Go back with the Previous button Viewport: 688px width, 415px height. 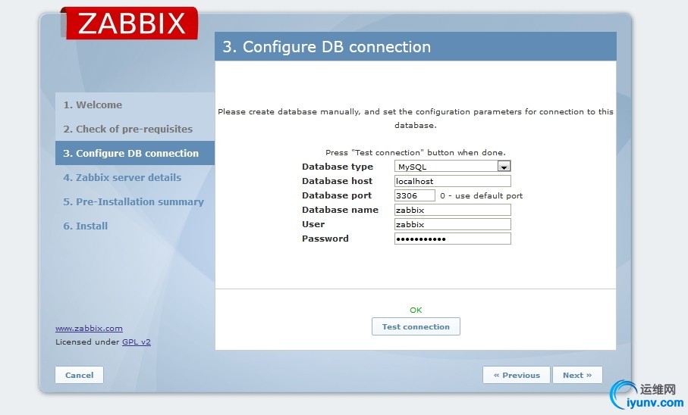(517, 375)
